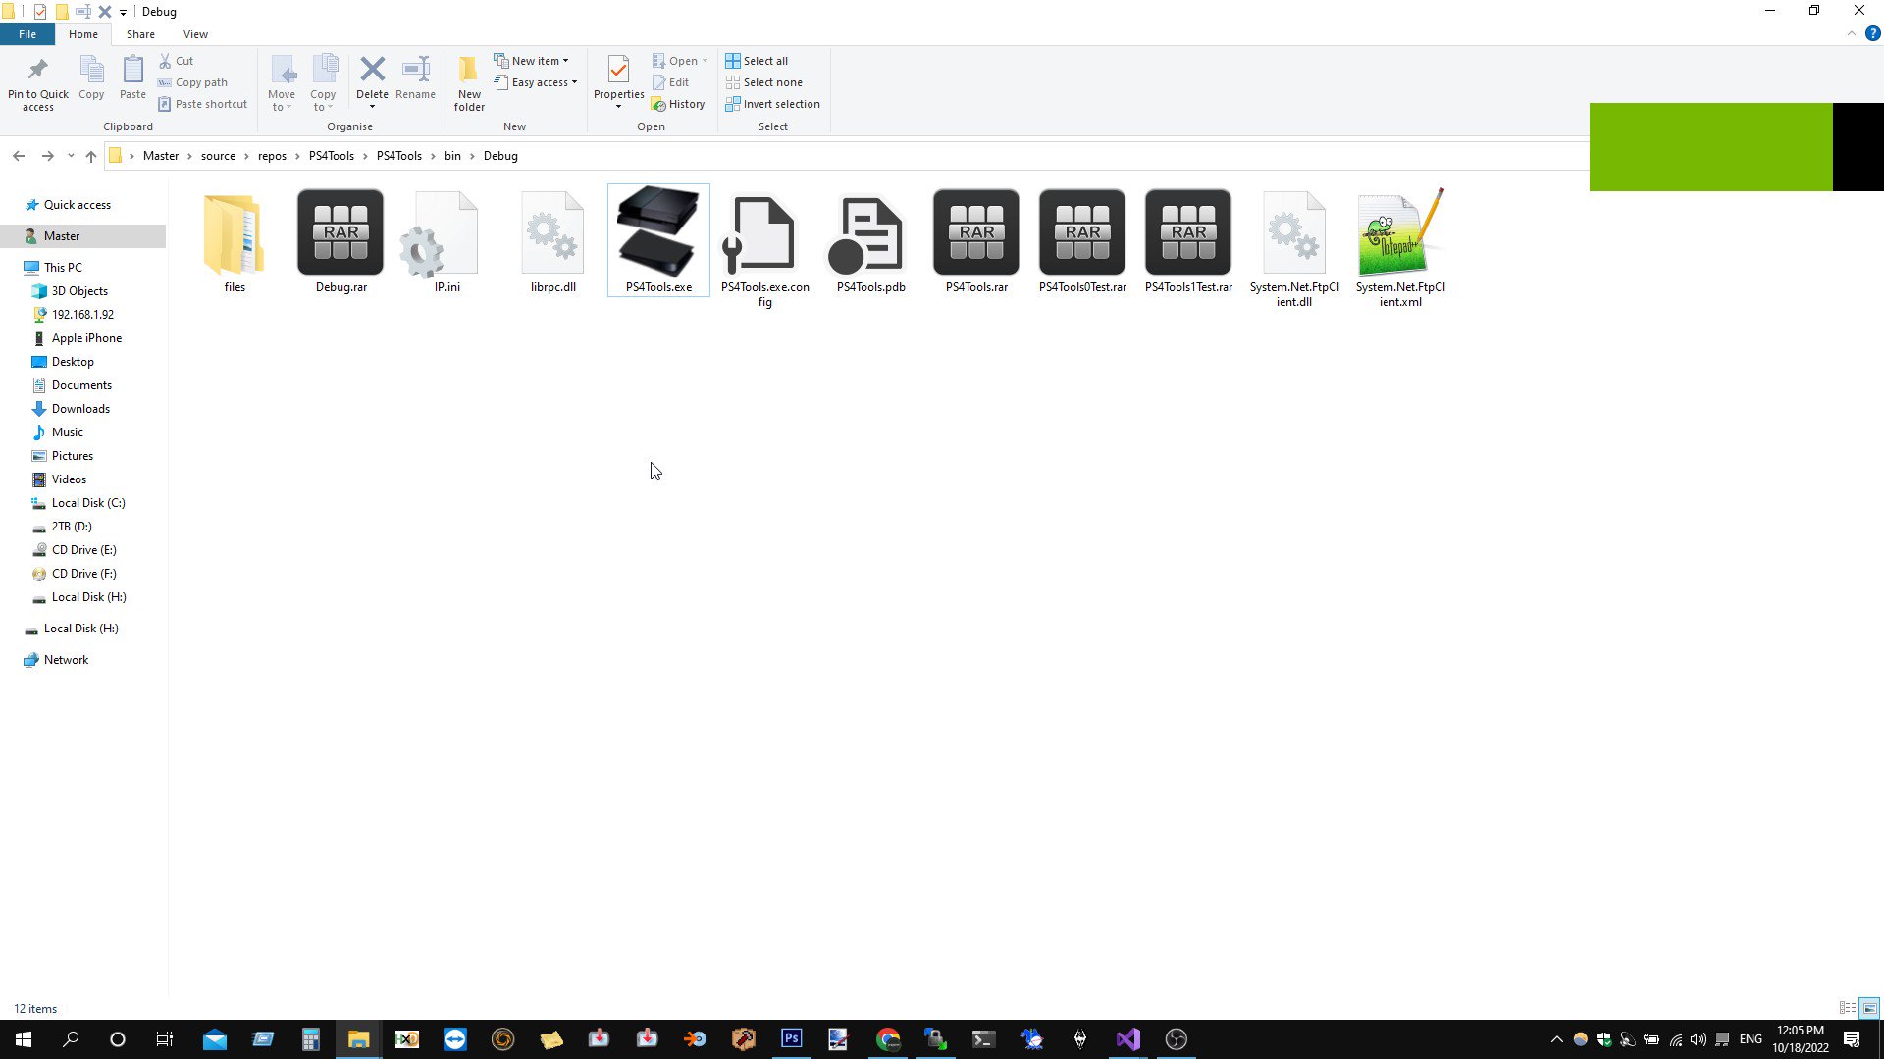
Task: Click the Up directory arrow
Action: 91,156
